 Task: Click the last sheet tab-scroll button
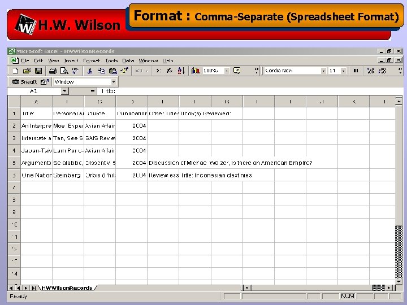33,288
